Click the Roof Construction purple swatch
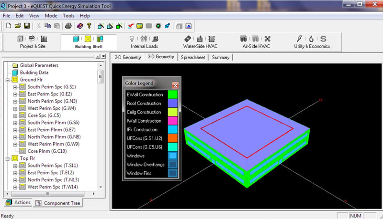This screenshot has width=383, height=219. pyautogui.click(x=173, y=103)
